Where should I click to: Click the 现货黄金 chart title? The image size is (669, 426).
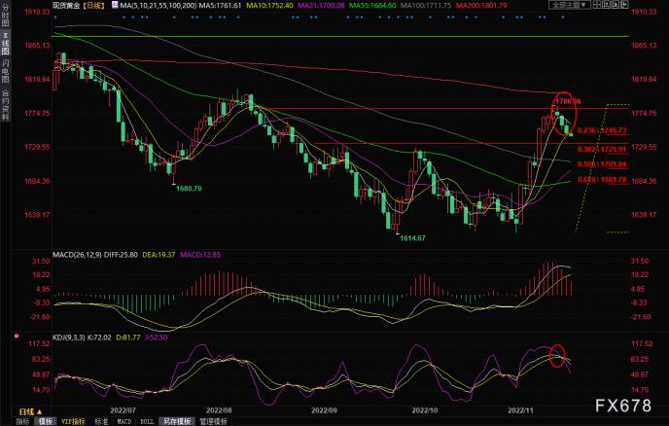[x=73, y=6]
